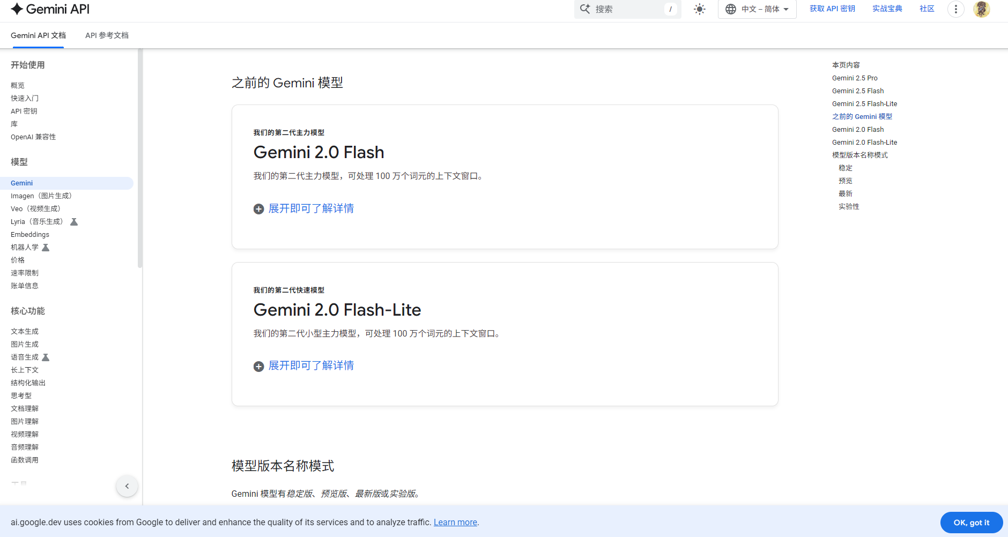Focus the 搜索 search input field
The width and height of the screenshot is (1008, 537).
(627, 9)
